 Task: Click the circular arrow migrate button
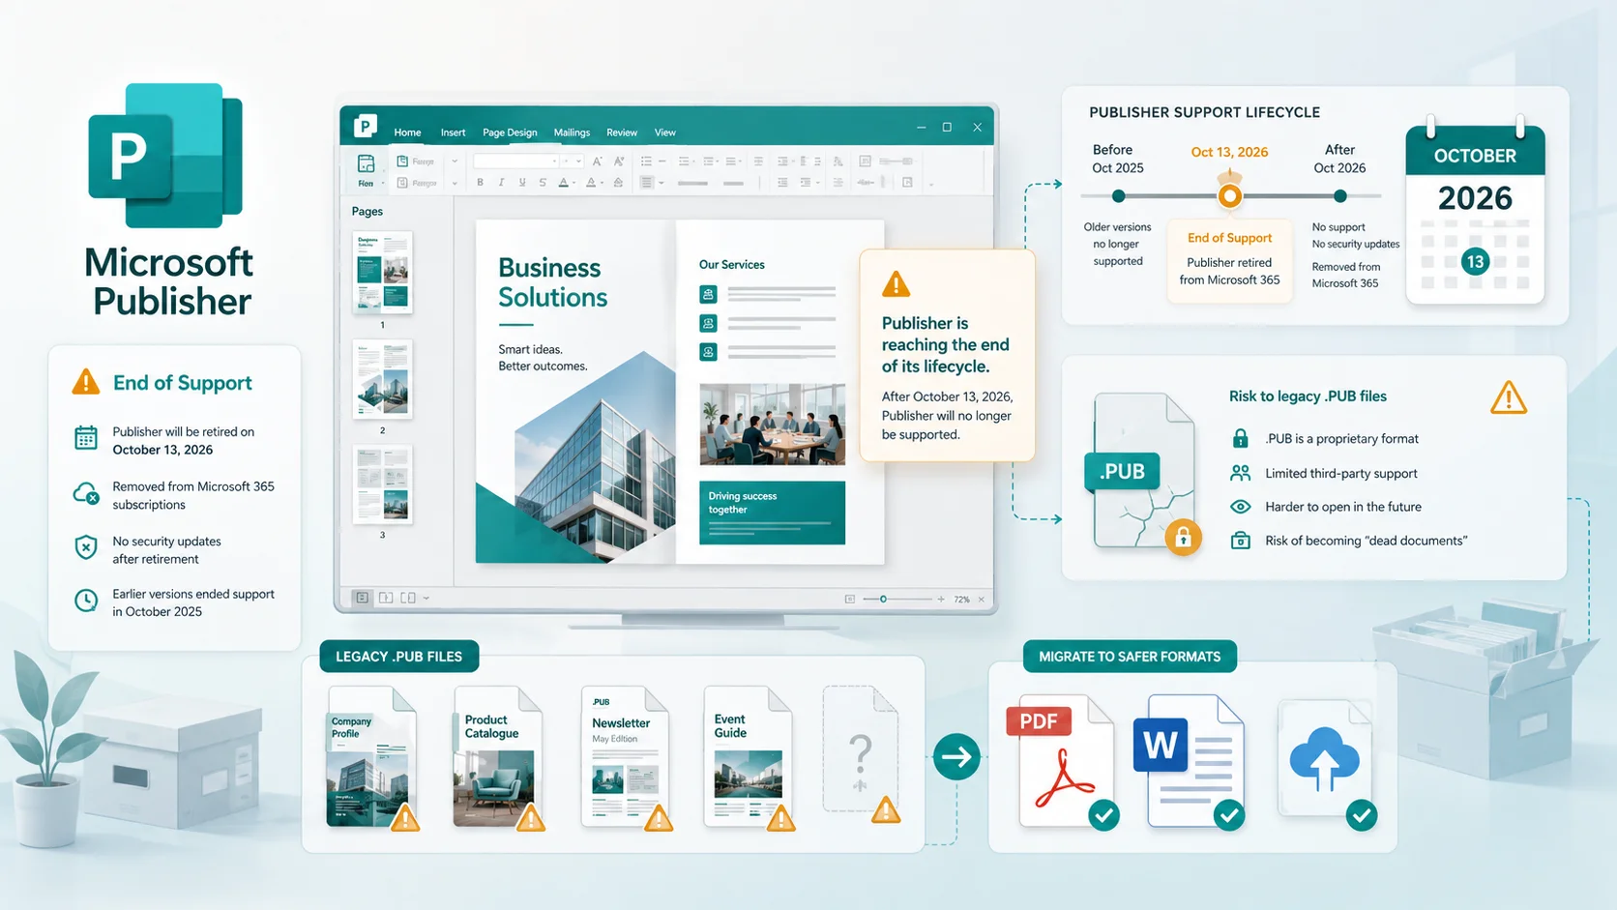point(956,756)
